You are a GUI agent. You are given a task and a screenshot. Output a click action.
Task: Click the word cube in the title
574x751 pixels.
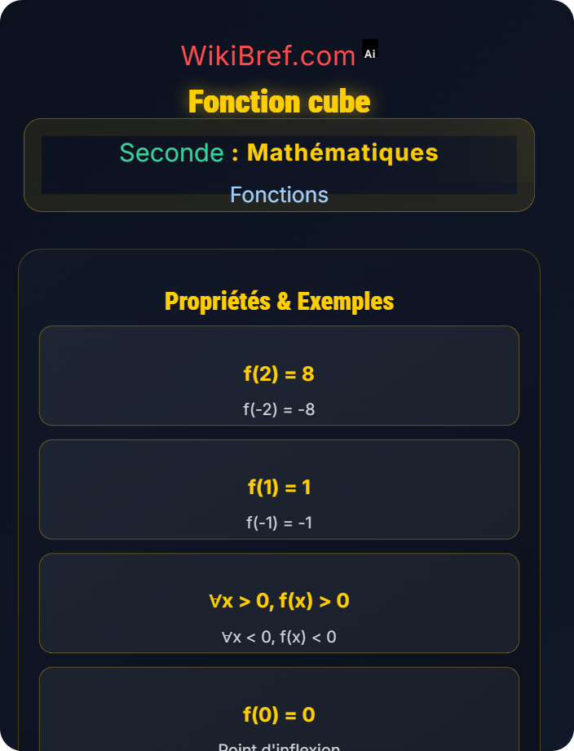[x=339, y=102]
